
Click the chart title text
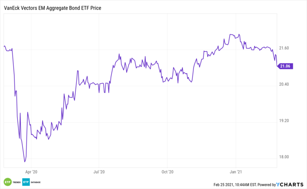tap(52, 8)
